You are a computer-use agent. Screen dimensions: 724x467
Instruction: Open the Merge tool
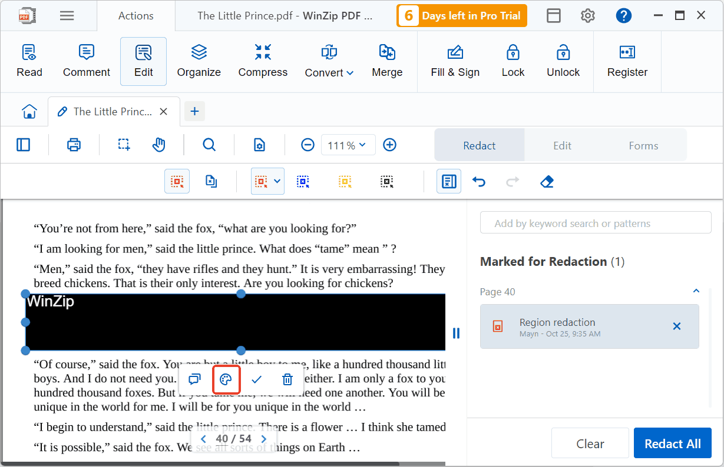[x=387, y=61]
